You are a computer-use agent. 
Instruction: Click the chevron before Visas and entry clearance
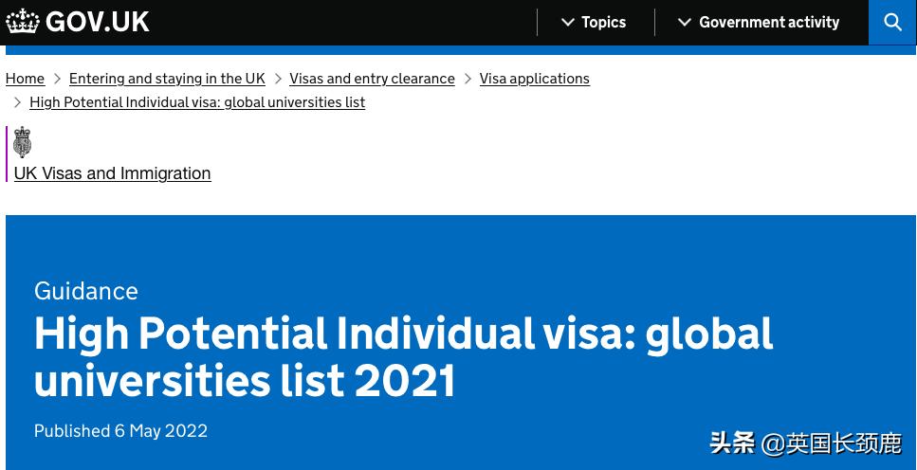click(x=278, y=79)
